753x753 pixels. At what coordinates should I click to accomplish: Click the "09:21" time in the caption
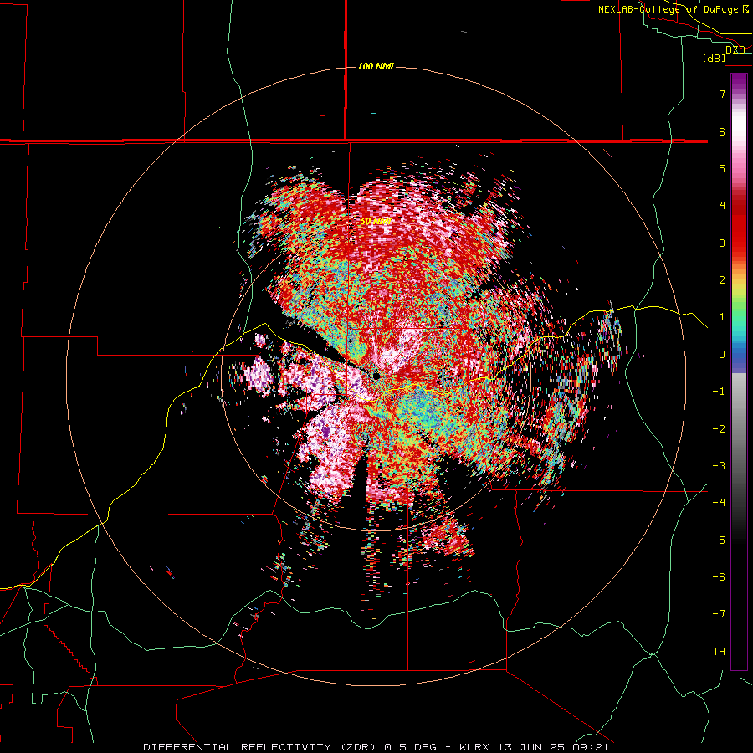(592, 747)
